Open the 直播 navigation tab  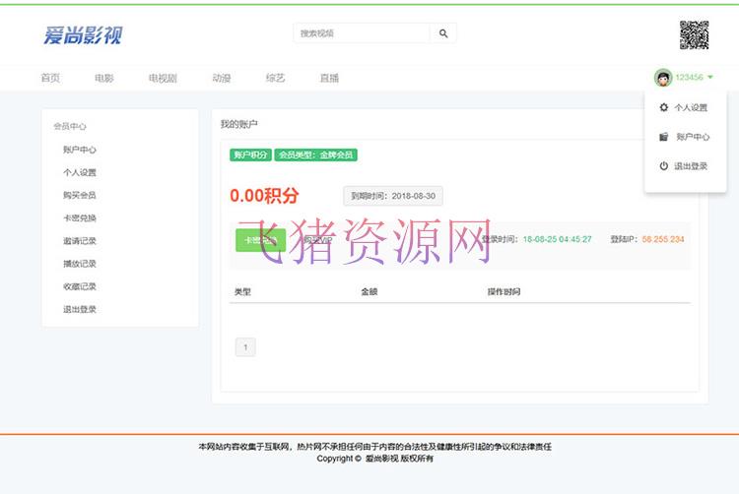(329, 78)
